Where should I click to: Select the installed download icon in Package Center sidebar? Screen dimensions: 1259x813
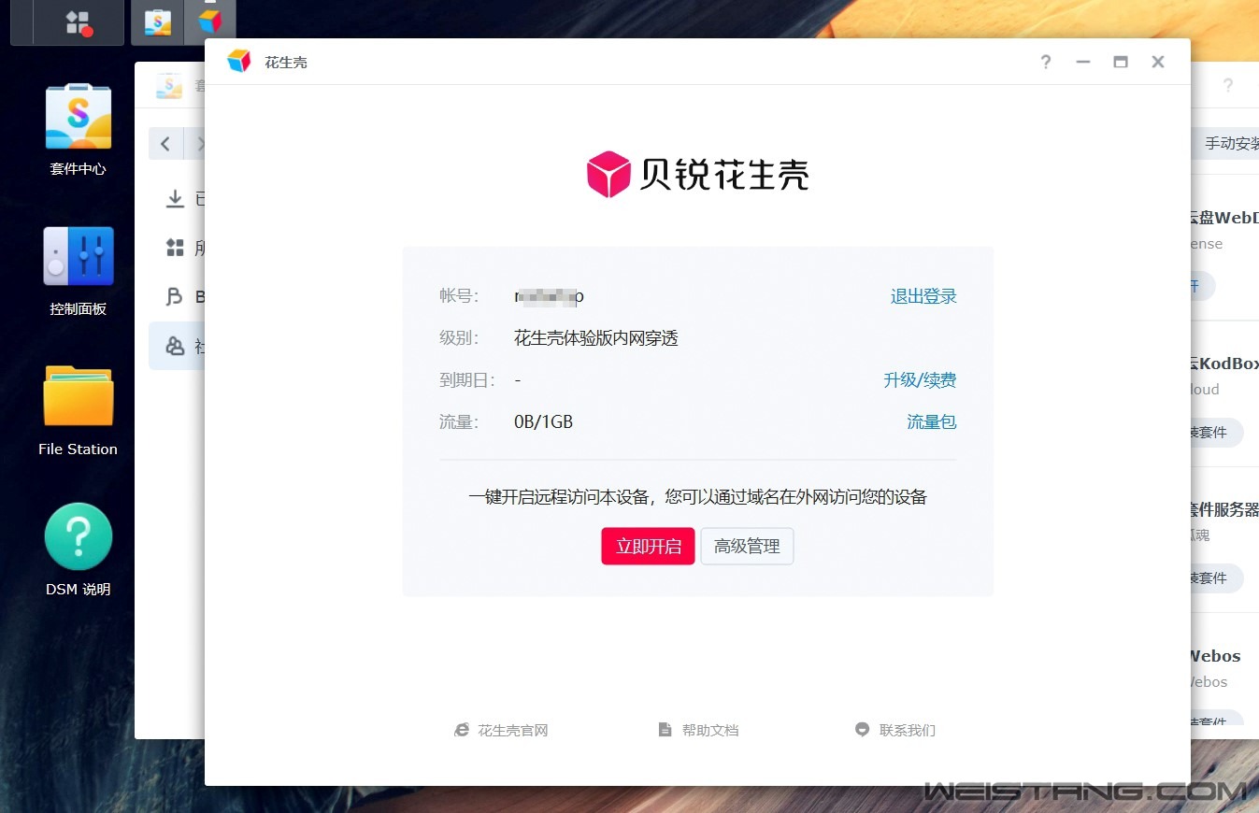(x=175, y=199)
